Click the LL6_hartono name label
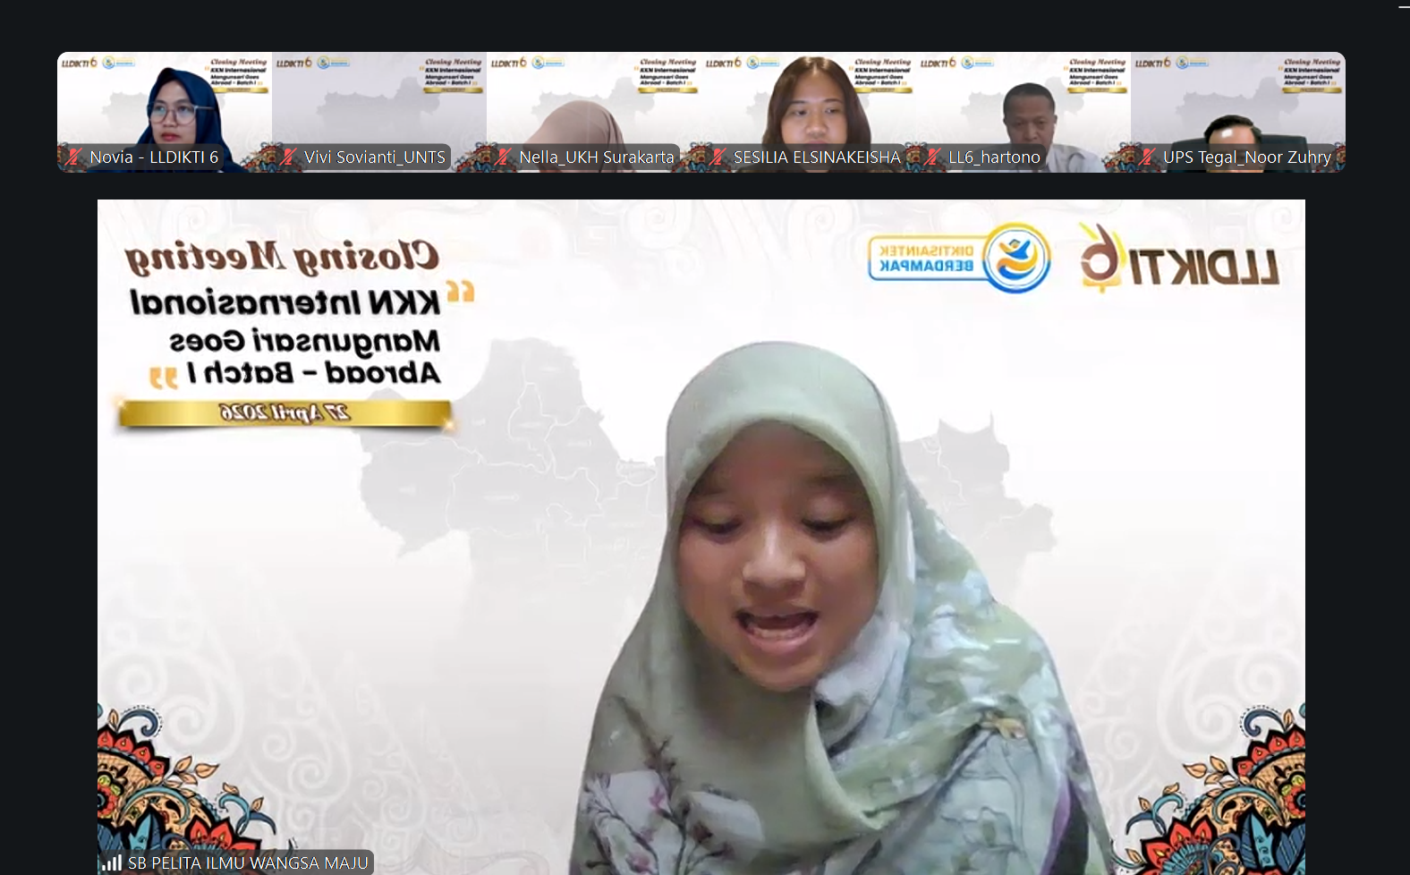 coord(994,157)
